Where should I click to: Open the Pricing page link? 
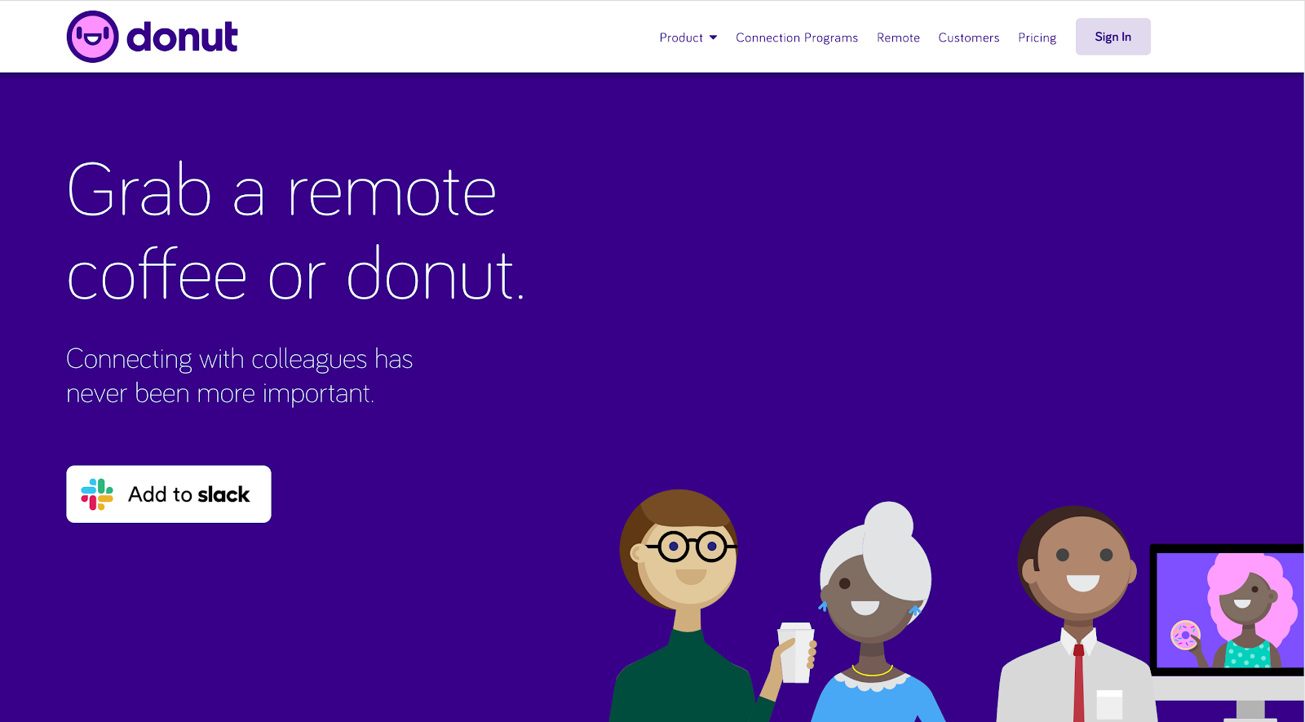[1037, 38]
